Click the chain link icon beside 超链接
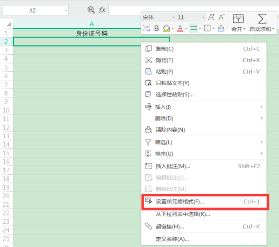The width and height of the screenshot is (279, 247). point(148,226)
